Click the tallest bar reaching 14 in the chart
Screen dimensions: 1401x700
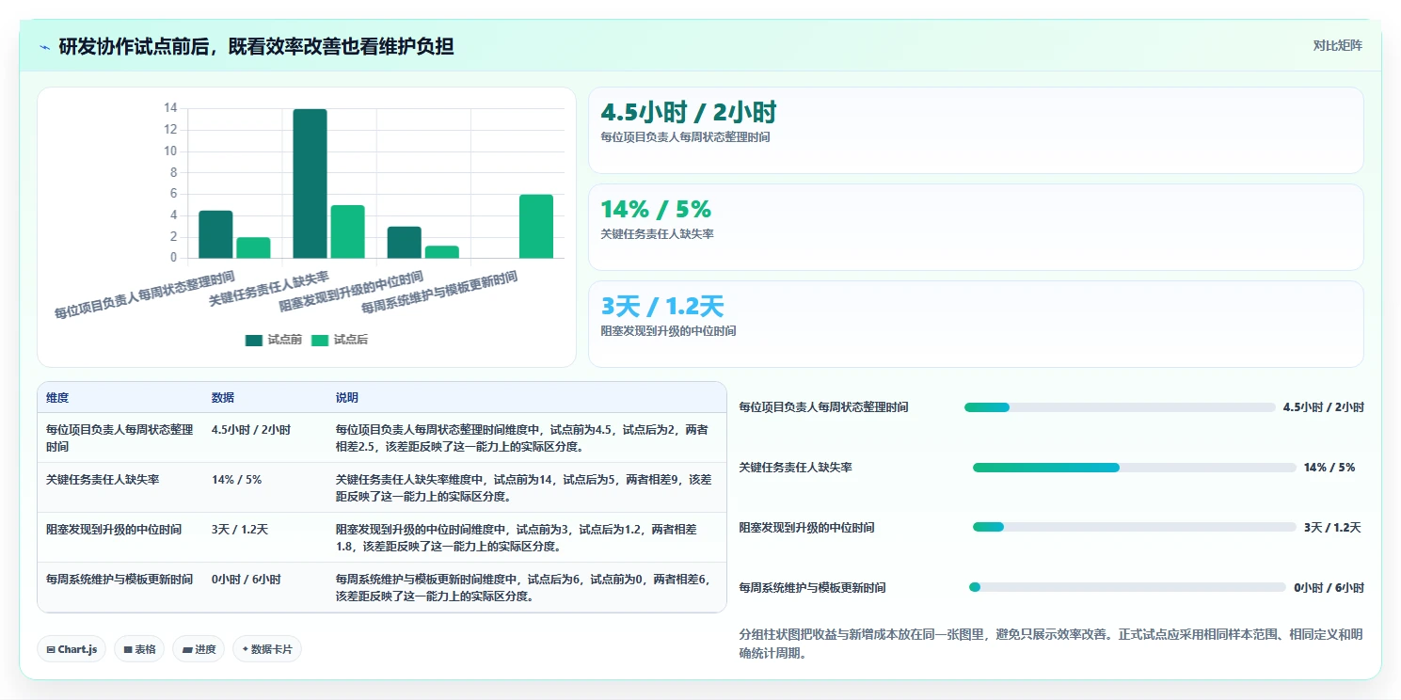click(310, 183)
